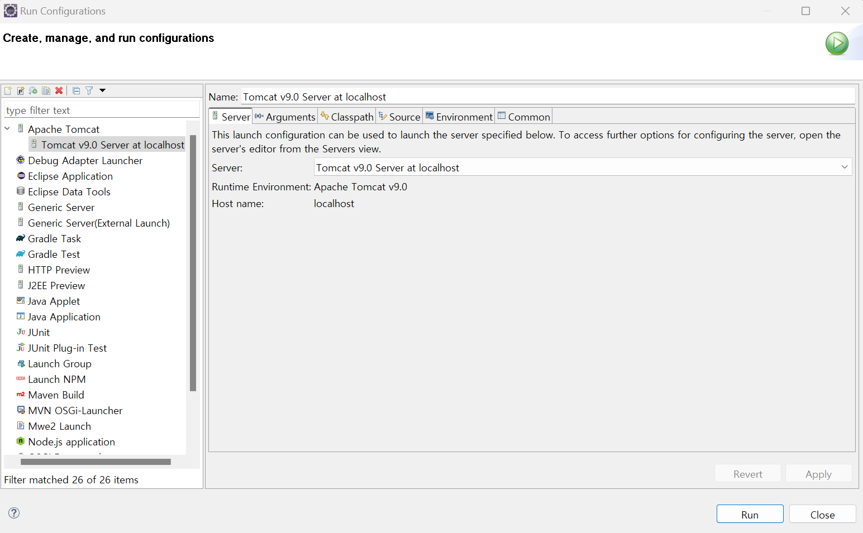Select the Generic Server entry
Viewport: 863px width, 533px height.
coord(61,207)
